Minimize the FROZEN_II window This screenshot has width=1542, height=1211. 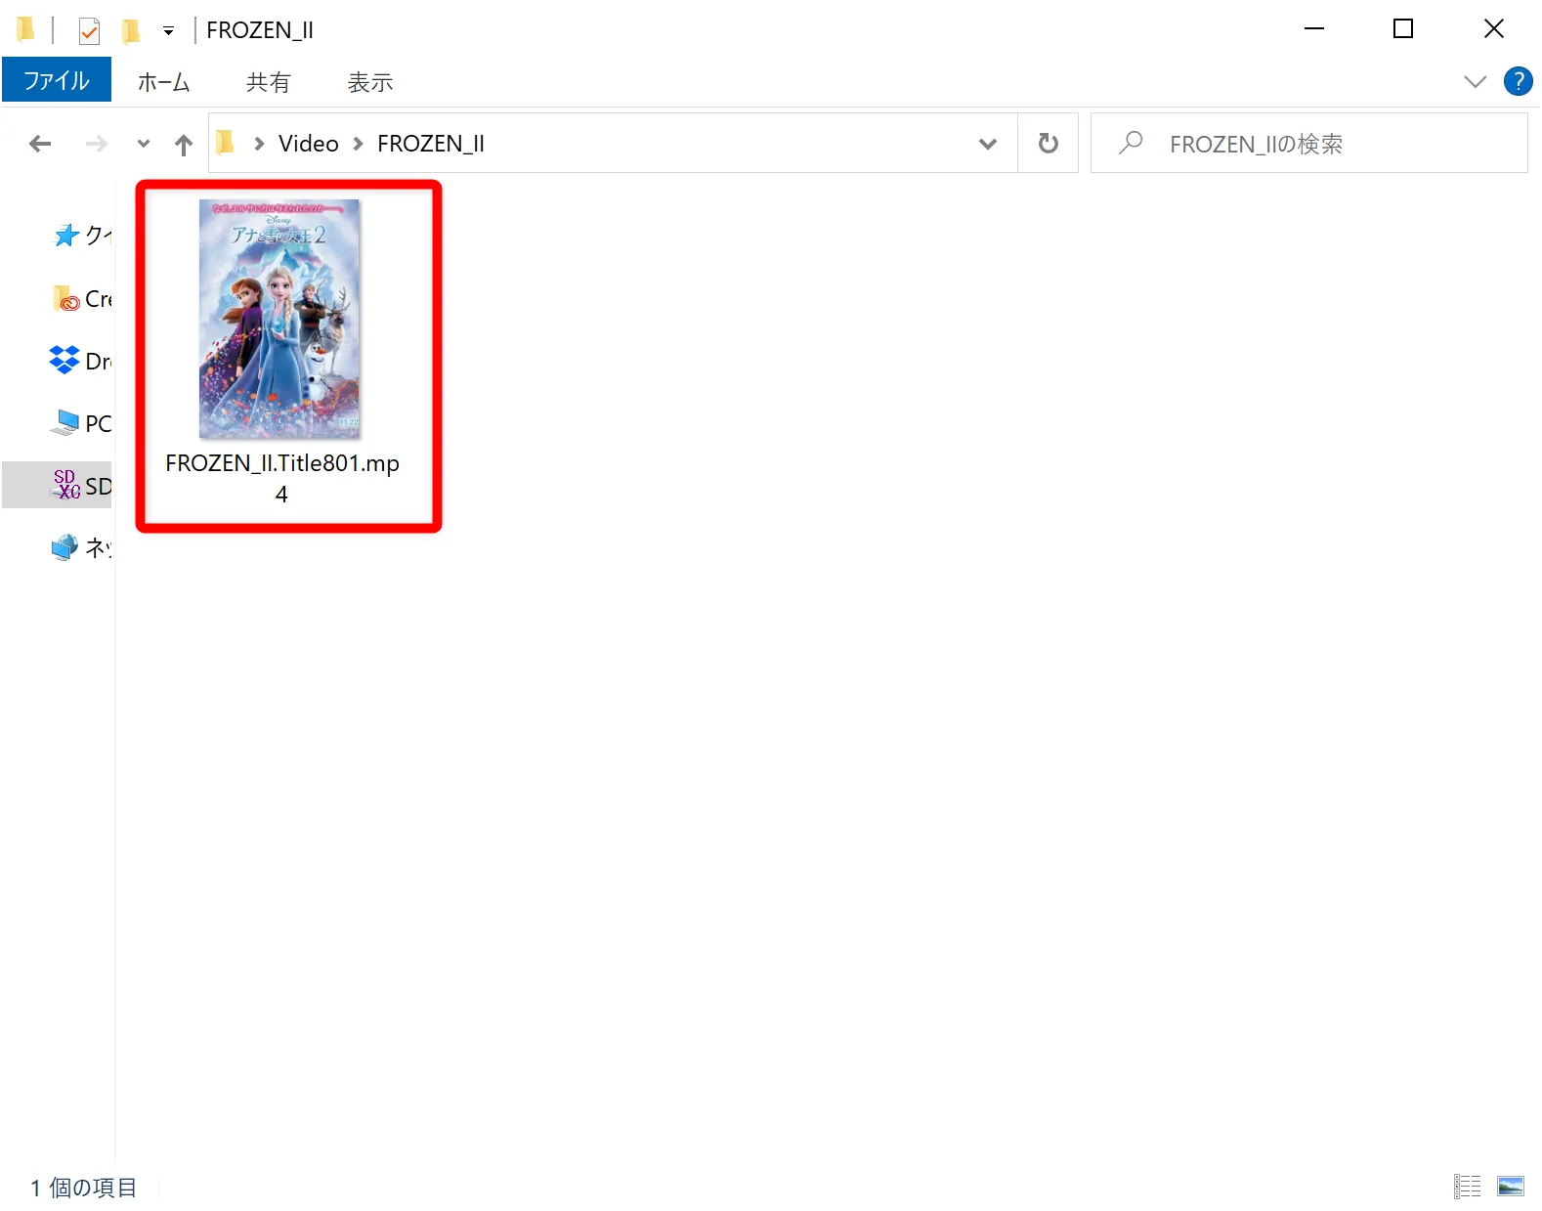(x=1314, y=29)
